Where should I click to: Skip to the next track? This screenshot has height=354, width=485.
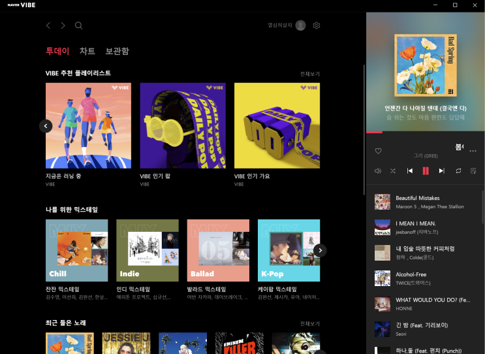click(x=442, y=171)
